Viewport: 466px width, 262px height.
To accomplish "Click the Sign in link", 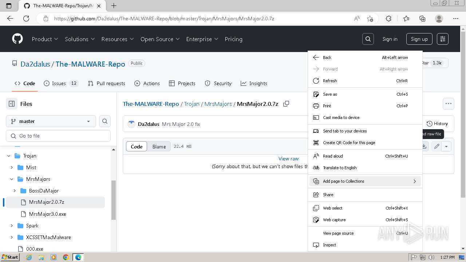I will (x=390, y=39).
